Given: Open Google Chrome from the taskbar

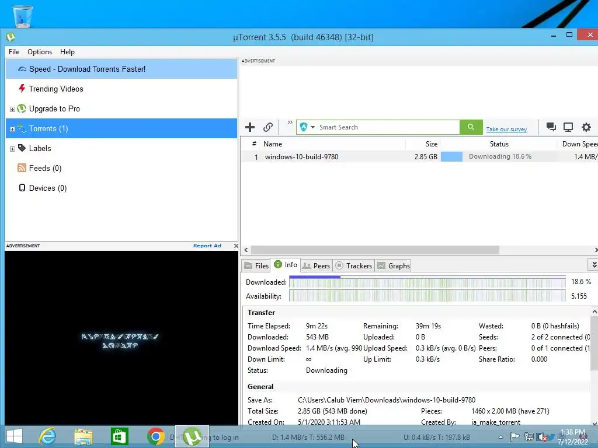Looking at the screenshot, I should pyautogui.click(x=155, y=436).
